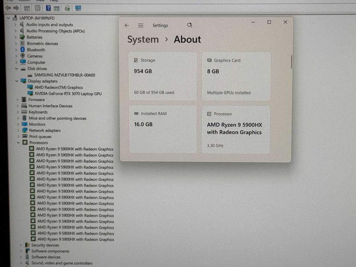Open the Installed RAM 16.0 GB card

163,129
